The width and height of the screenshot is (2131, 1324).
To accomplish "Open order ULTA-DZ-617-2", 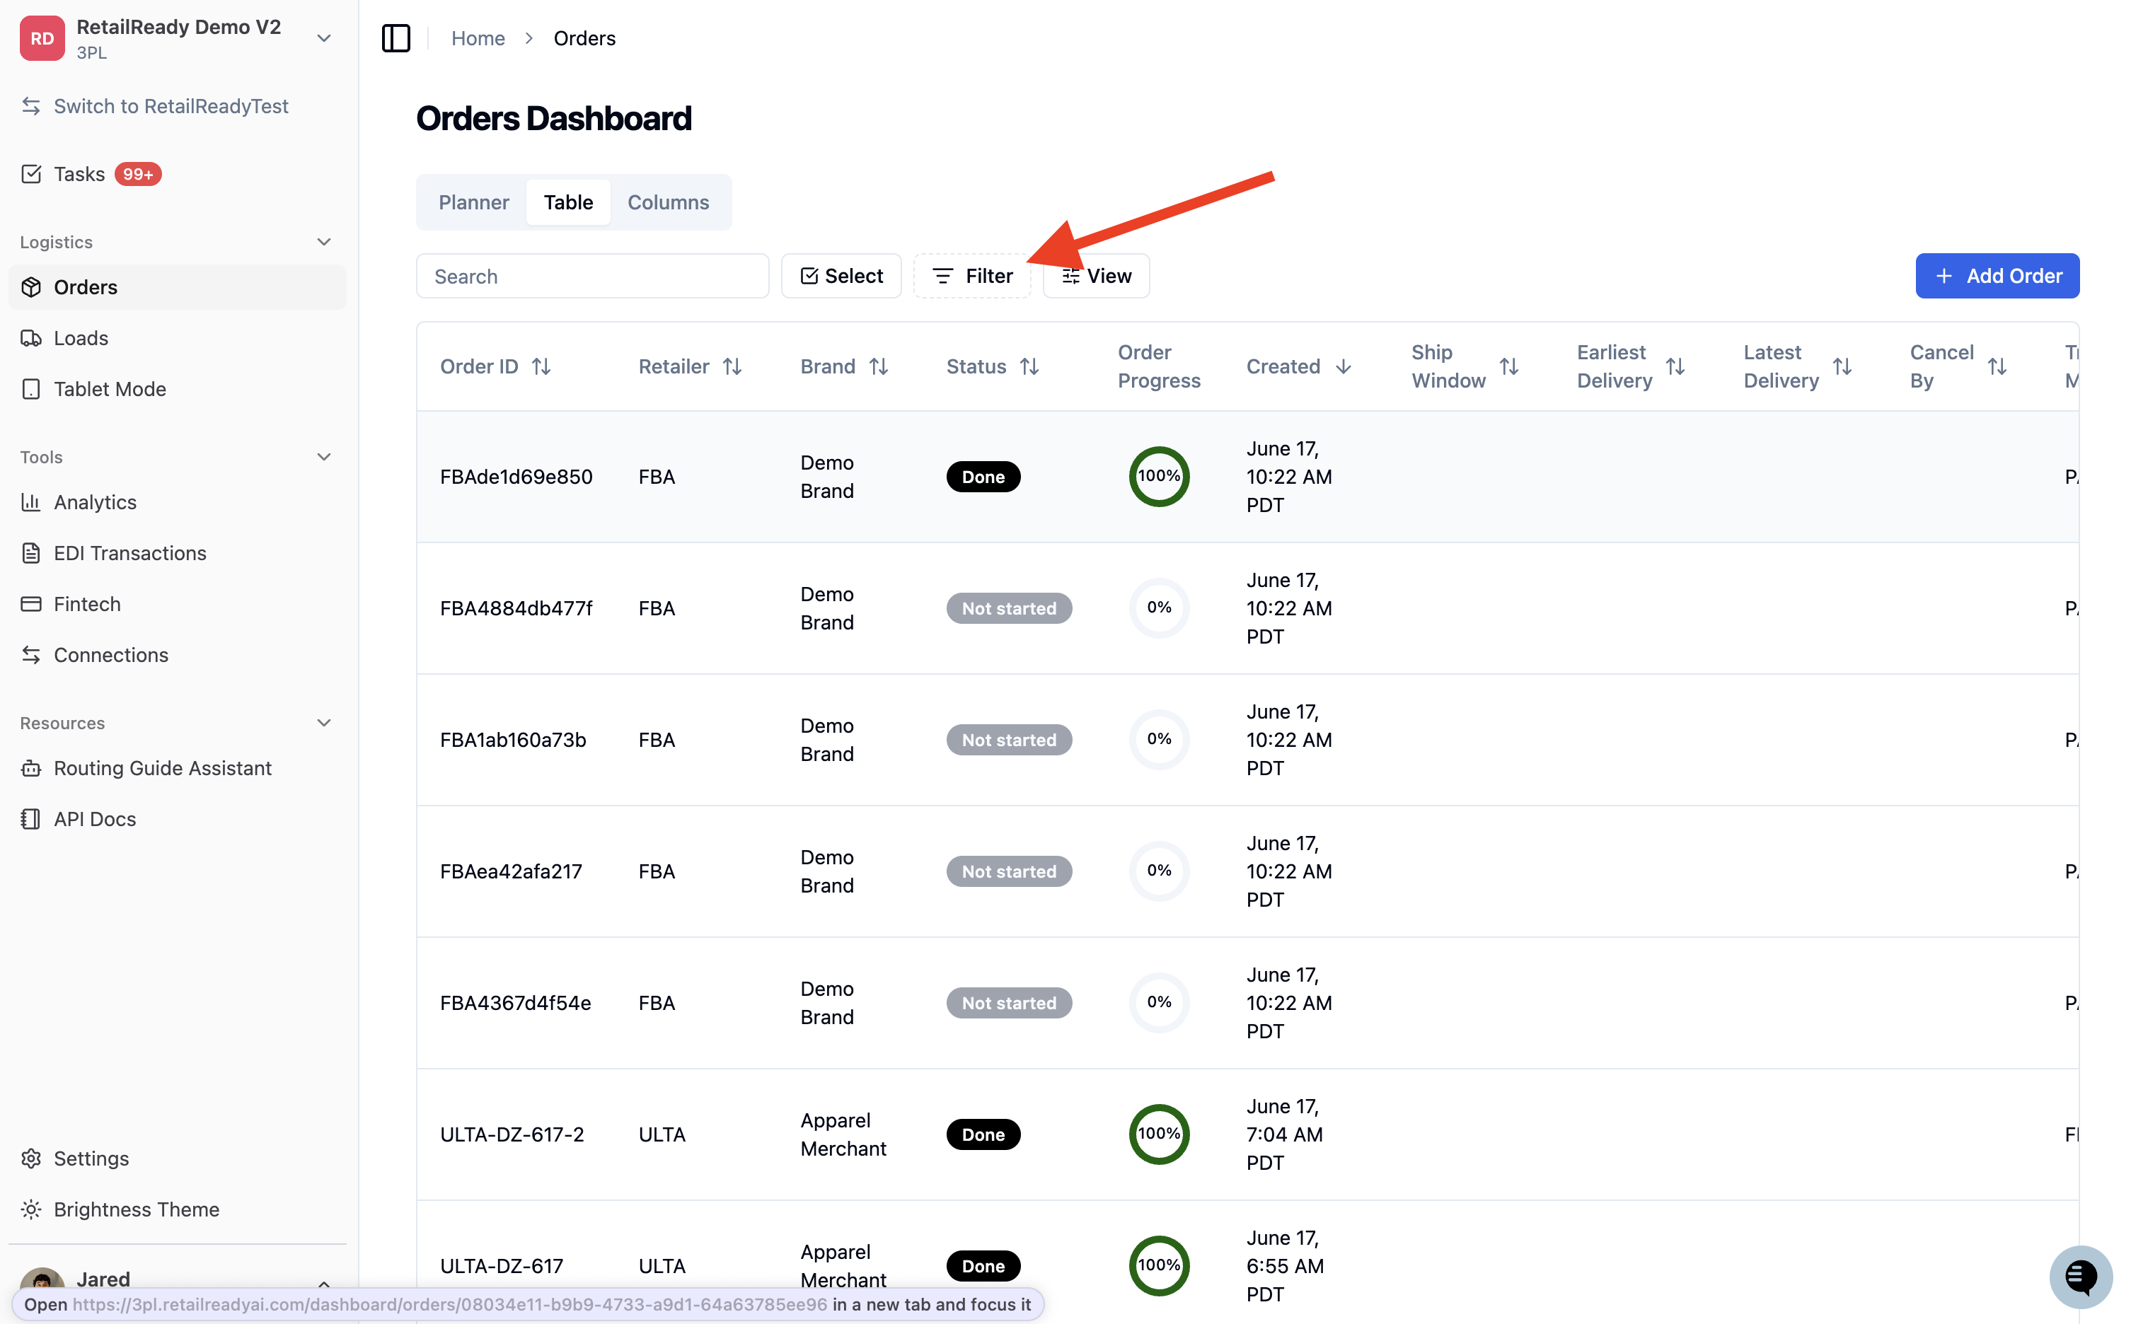I will pos(512,1135).
